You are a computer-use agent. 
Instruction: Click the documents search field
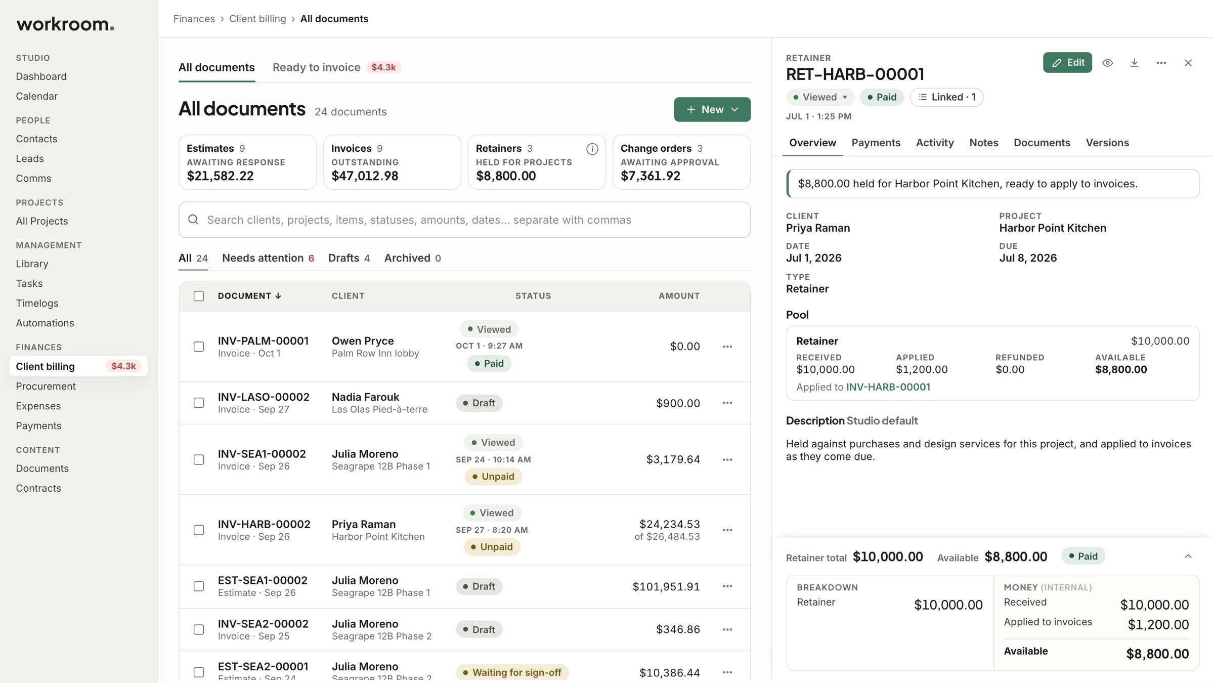[464, 220]
